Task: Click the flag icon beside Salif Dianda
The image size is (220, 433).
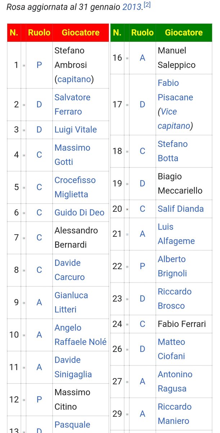Action: [127, 209]
